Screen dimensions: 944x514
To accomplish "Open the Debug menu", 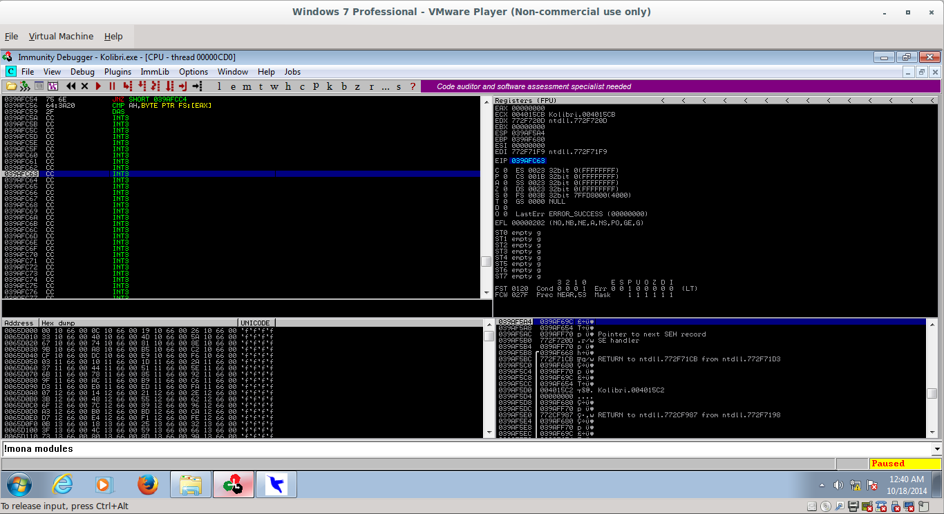I will (82, 72).
